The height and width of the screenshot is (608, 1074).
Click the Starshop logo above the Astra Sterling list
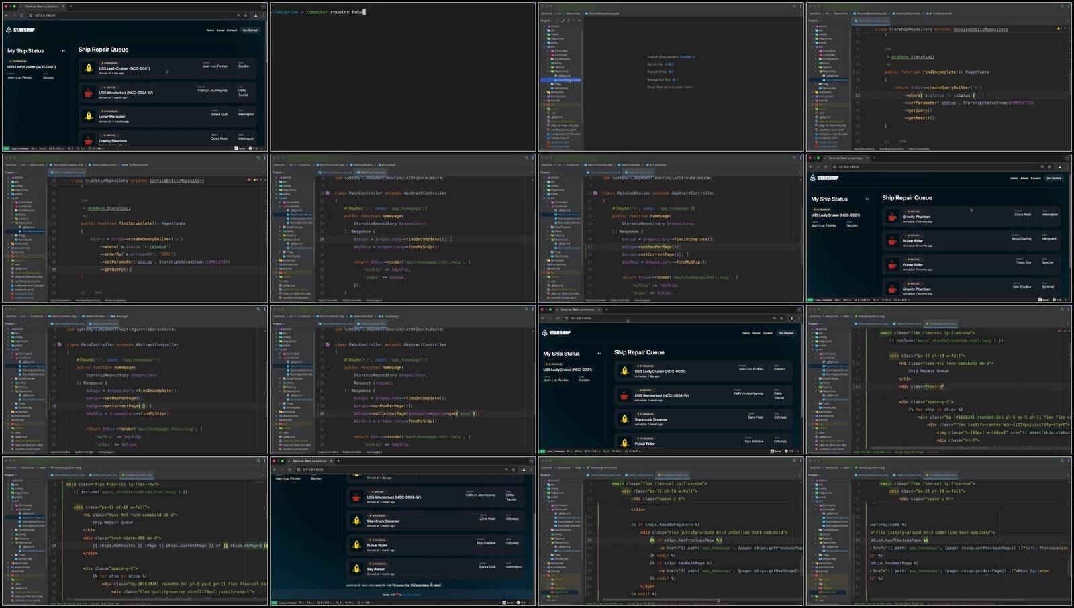824,178
